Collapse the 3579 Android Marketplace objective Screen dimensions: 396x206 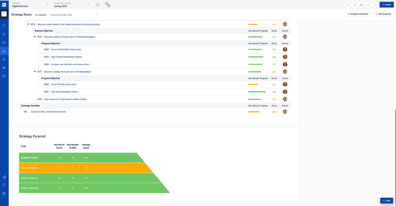pyautogui.click(x=35, y=37)
